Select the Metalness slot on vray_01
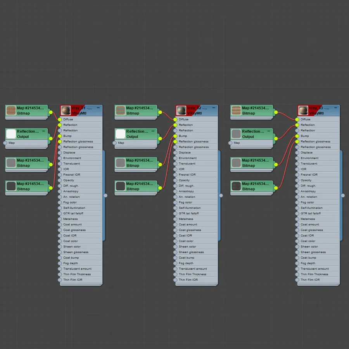Screen dimensions: 349x349 coord(81,219)
